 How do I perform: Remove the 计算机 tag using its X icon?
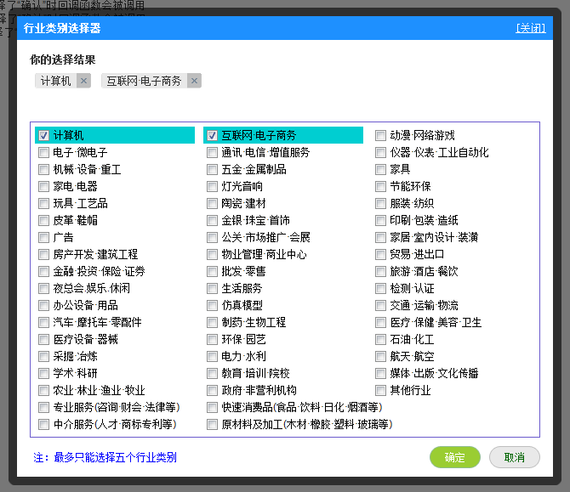(83, 81)
